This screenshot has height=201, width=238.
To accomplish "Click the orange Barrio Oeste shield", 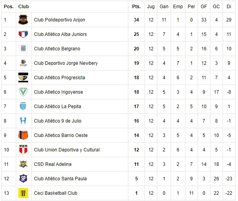I will click(23, 135).
